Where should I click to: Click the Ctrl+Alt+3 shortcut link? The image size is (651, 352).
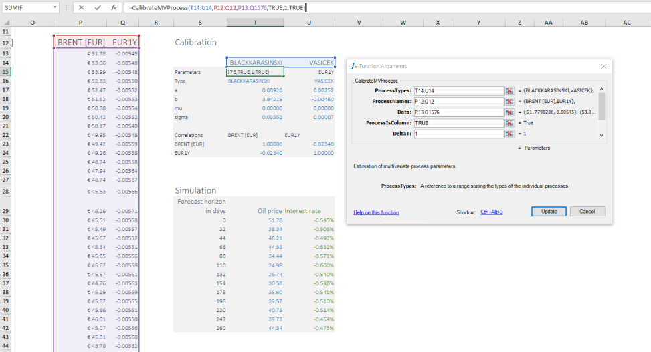492,212
